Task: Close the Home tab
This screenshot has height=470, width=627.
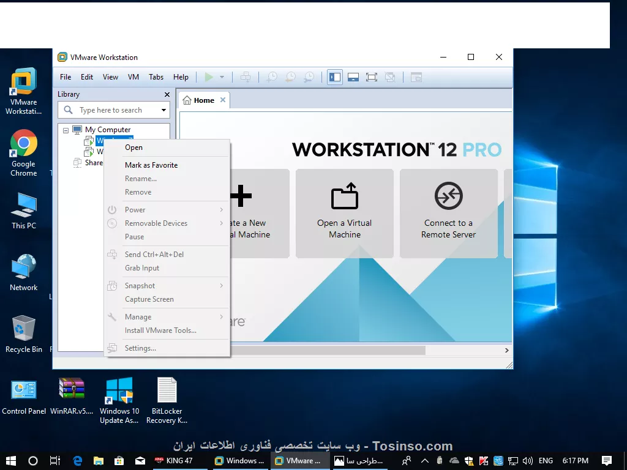Action: (x=223, y=100)
